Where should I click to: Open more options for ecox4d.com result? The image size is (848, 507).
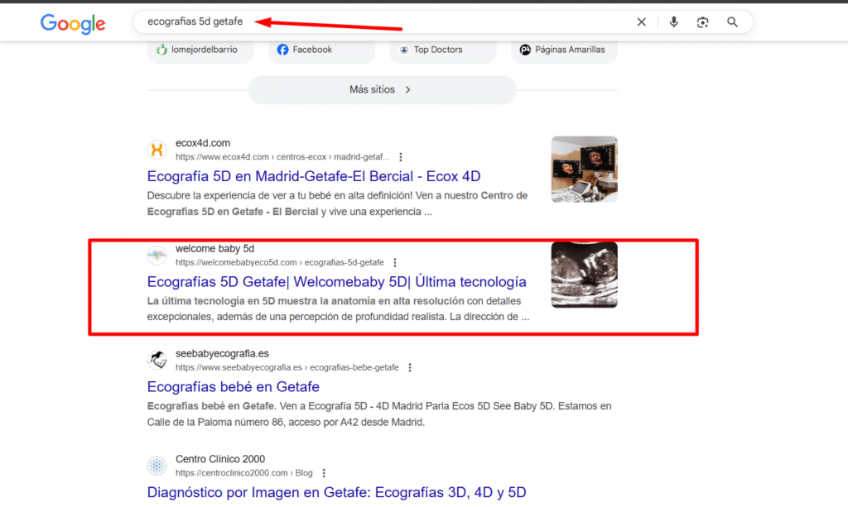(x=401, y=156)
